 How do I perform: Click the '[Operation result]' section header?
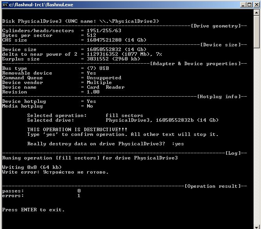coord(212,186)
